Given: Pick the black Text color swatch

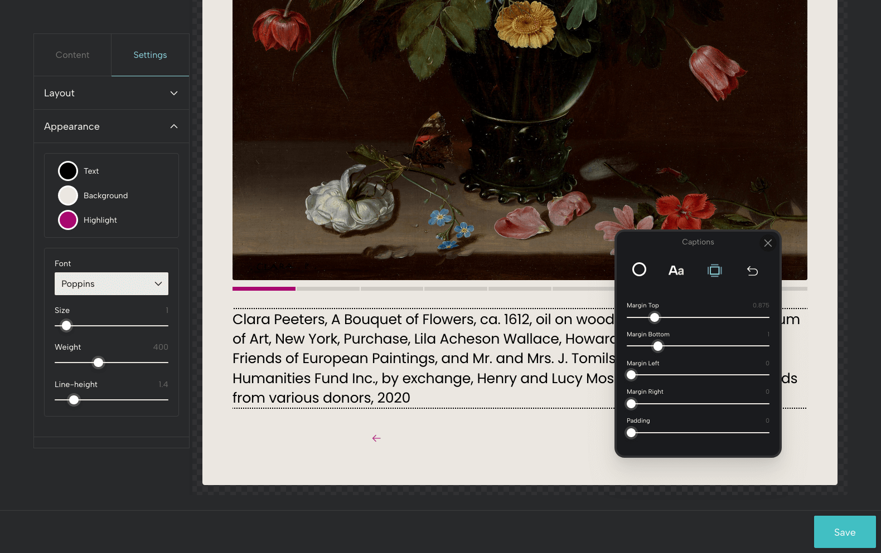Looking at the screenshot, I should tap(68, 171).
